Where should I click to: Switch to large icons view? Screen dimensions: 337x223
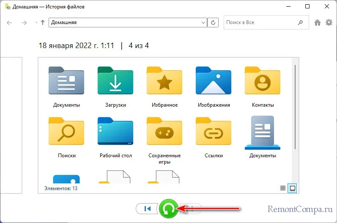click(x=292, y=188)
